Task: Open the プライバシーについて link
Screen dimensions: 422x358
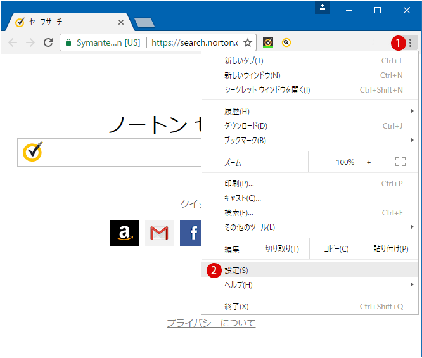Action: coord(211,323)
